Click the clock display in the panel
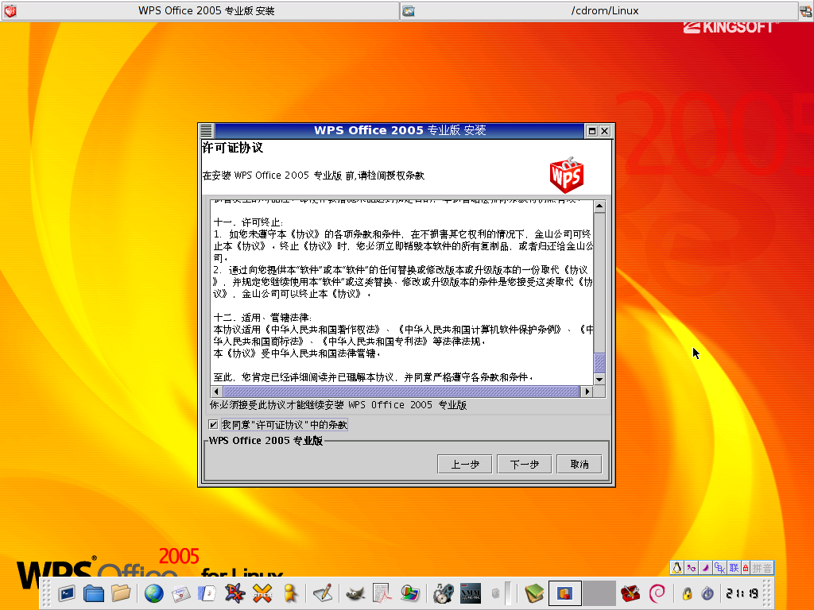This screenshot has width=814, height=610. (x=743, y=593)
